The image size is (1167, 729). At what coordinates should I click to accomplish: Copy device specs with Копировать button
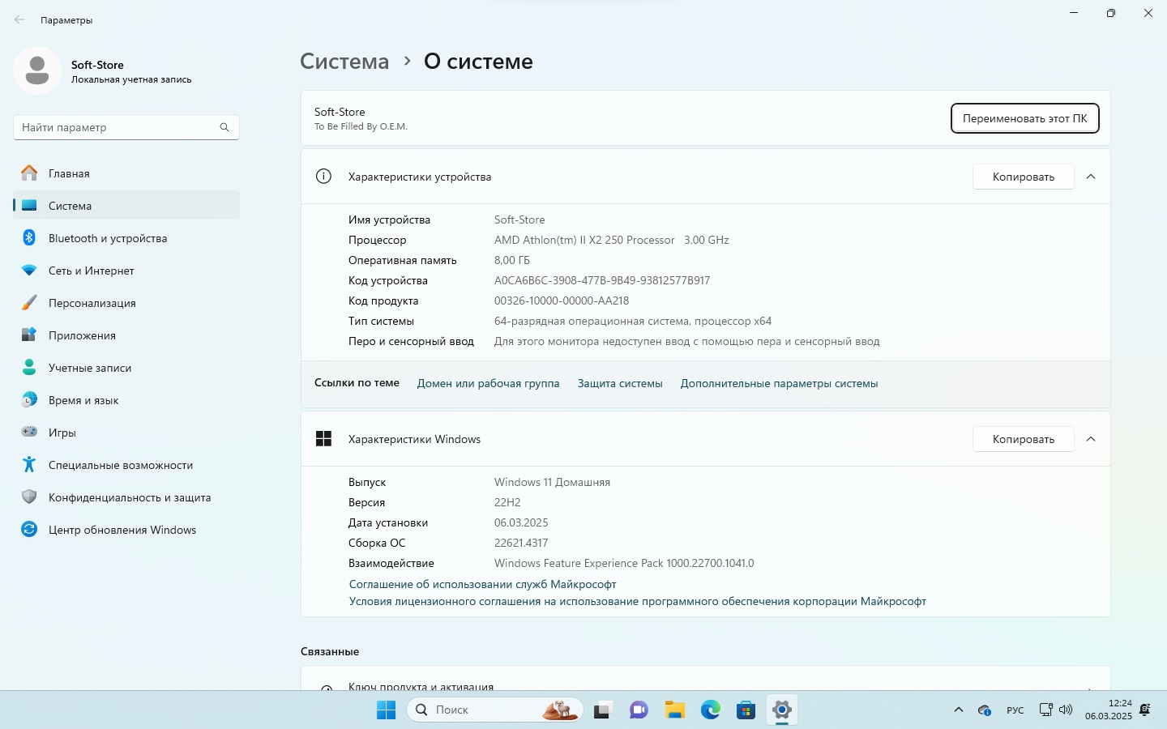[x=1024, y=177]
